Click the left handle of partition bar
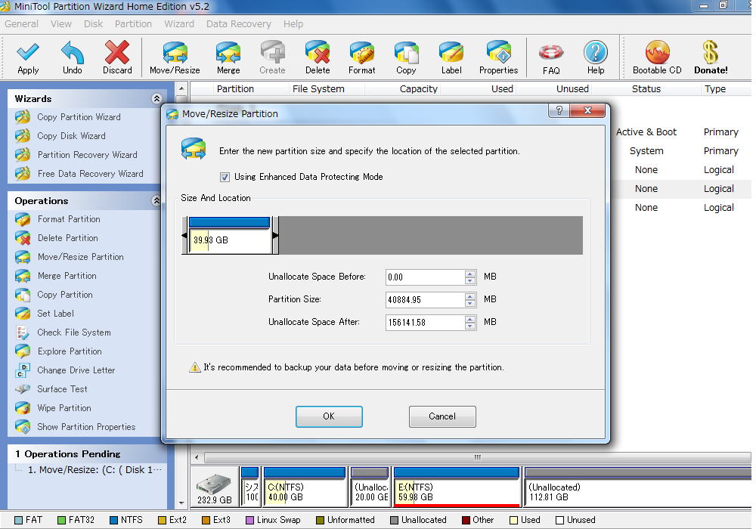 (184, 235)
